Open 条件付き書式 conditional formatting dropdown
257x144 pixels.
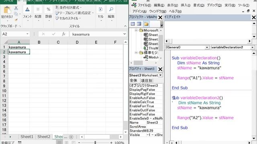tap(68, 8)
